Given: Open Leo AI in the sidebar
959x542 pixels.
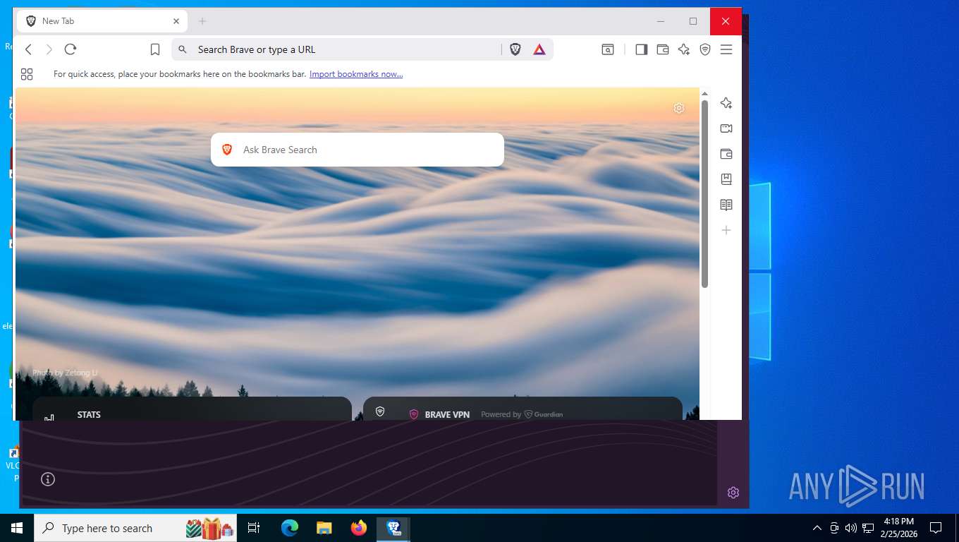Looking at the screenshot, I should click(726, 103).
